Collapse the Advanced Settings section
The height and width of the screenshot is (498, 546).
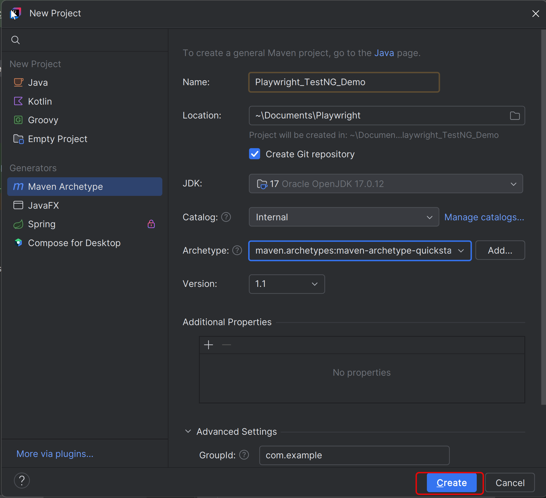[188, 431]
